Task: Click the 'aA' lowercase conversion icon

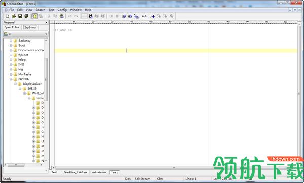Action: coord(130,16)
